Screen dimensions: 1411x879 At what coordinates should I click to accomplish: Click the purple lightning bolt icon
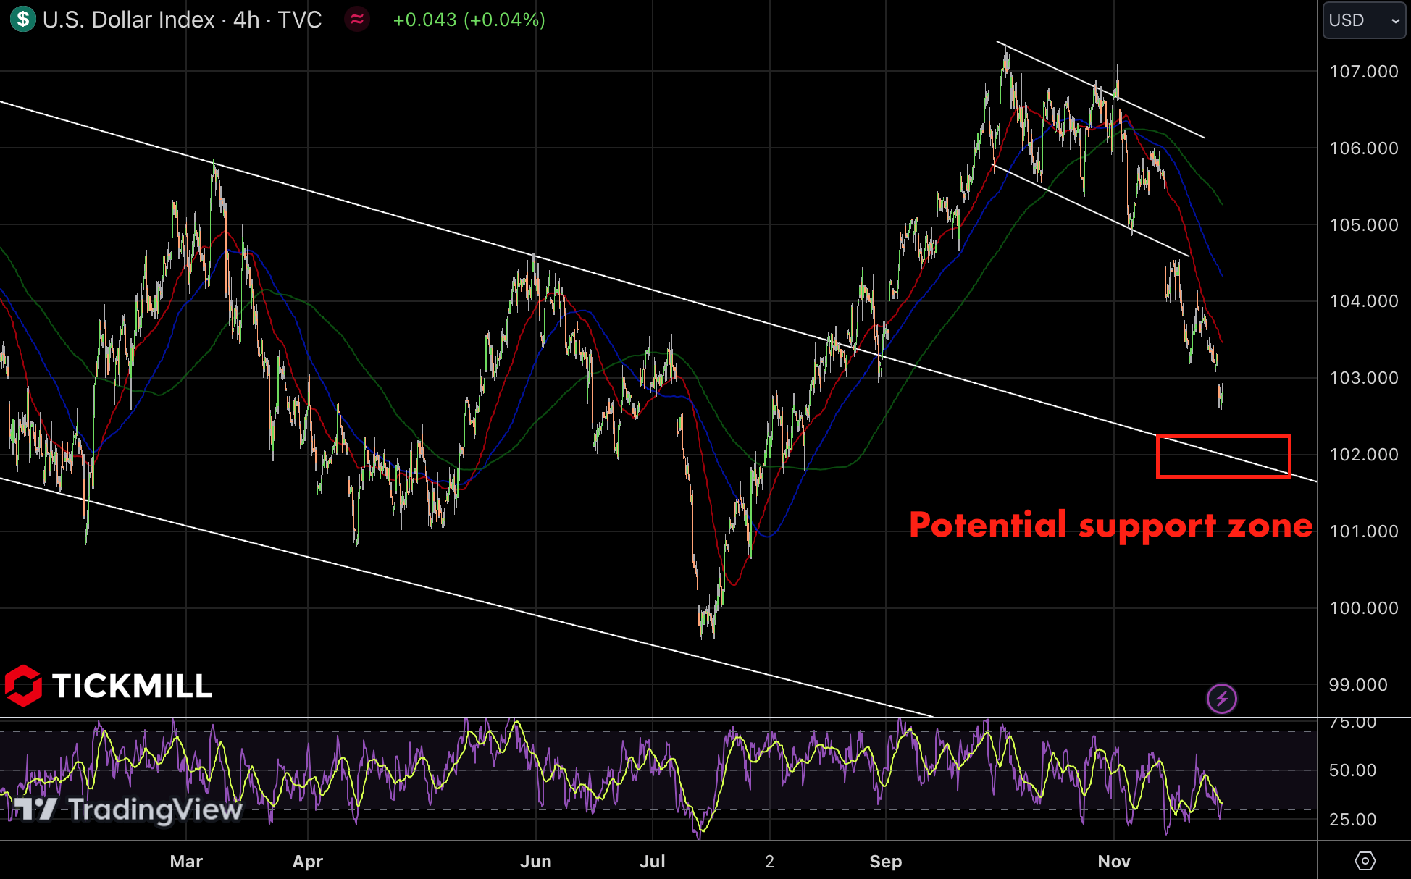(x=1221, y=699)
